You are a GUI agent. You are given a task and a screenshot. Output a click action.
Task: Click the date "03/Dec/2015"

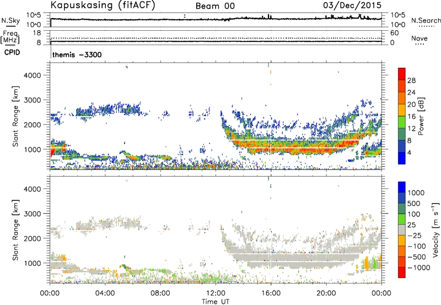352,6
